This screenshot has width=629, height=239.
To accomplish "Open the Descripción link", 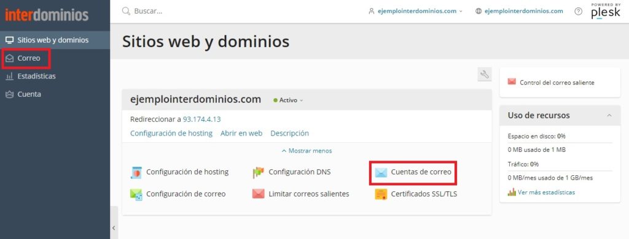I will click(x=290, y=134).
